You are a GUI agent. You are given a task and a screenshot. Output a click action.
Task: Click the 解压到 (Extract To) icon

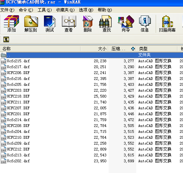[x=31, y=24]
